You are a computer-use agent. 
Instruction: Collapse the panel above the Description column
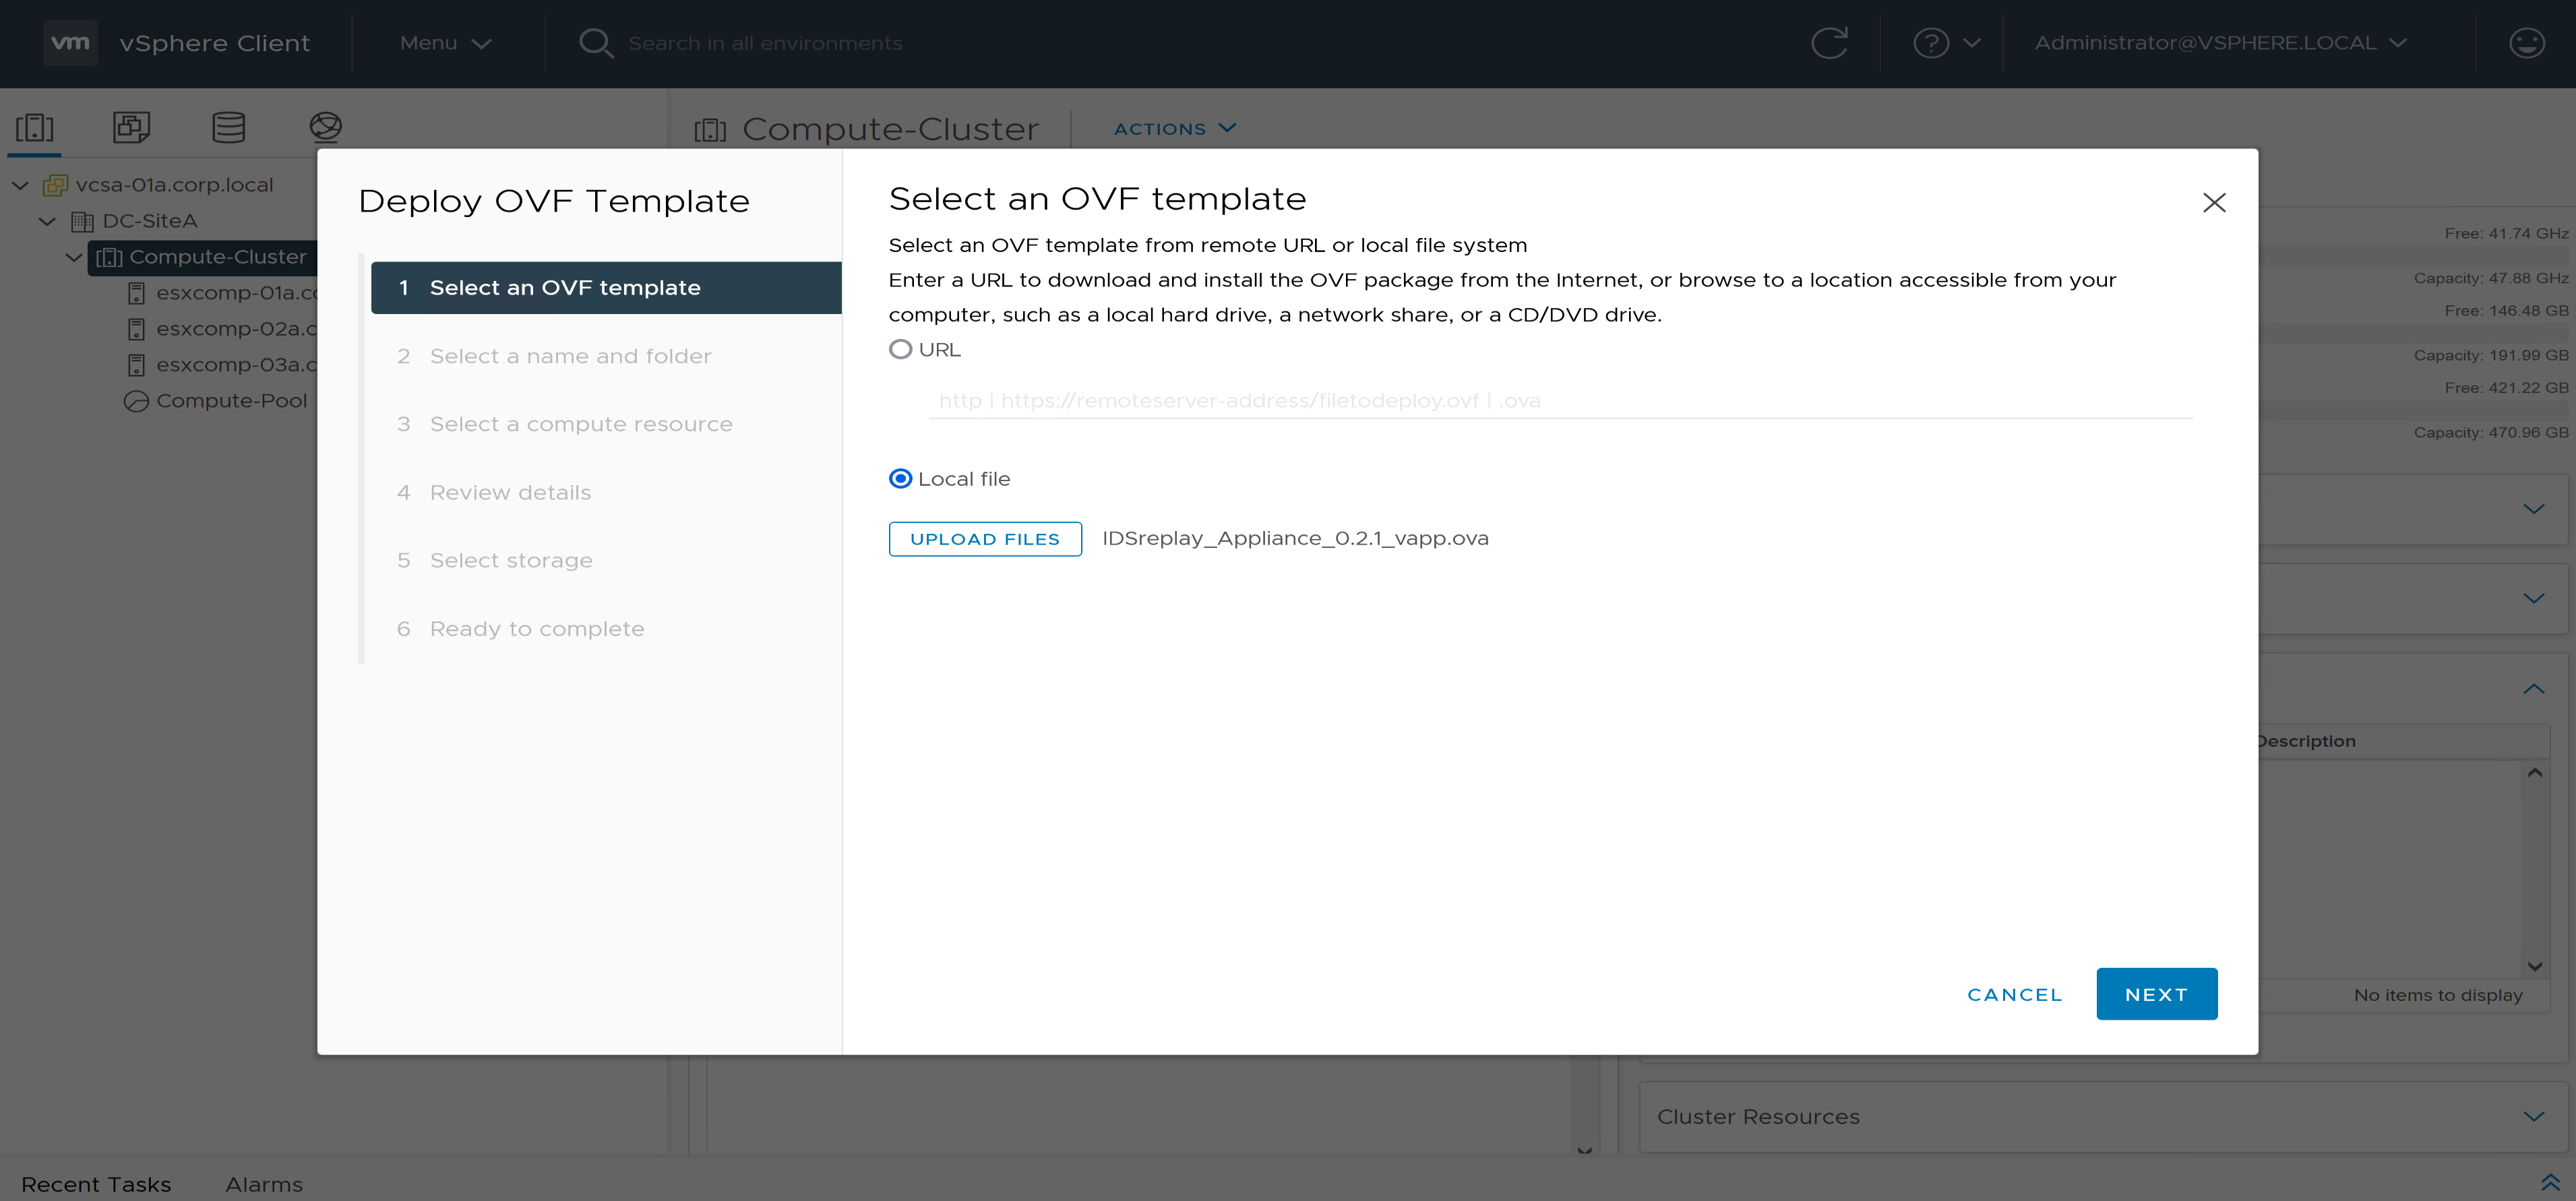[x=2533, y=688]
